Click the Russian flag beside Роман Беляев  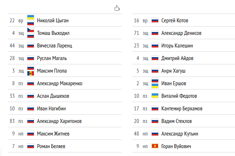click(31, 146)
